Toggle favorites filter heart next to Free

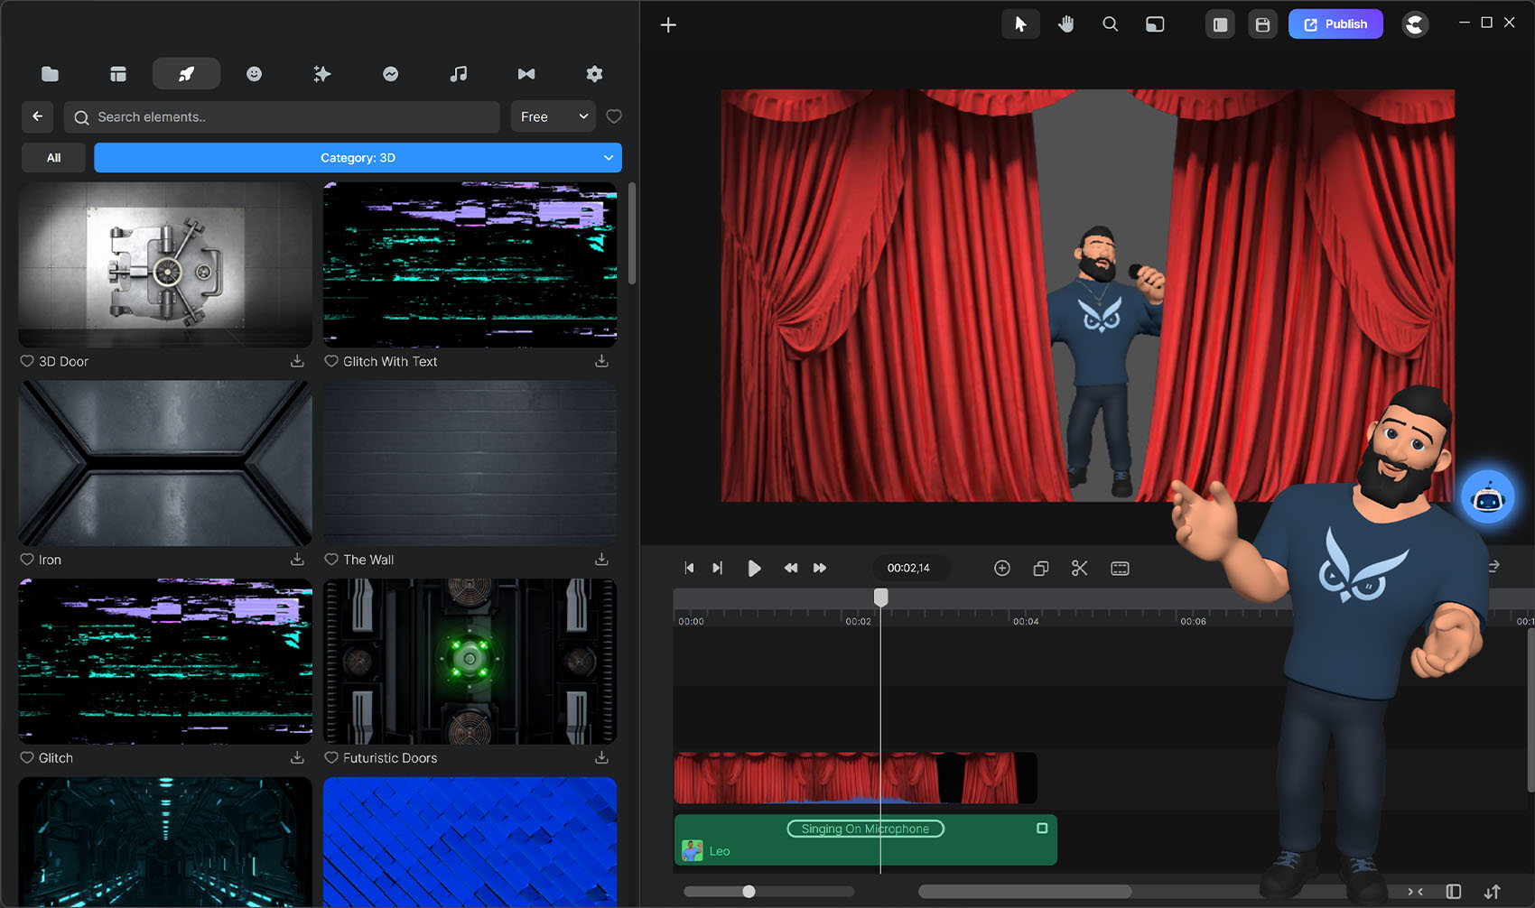pos(614,116)
